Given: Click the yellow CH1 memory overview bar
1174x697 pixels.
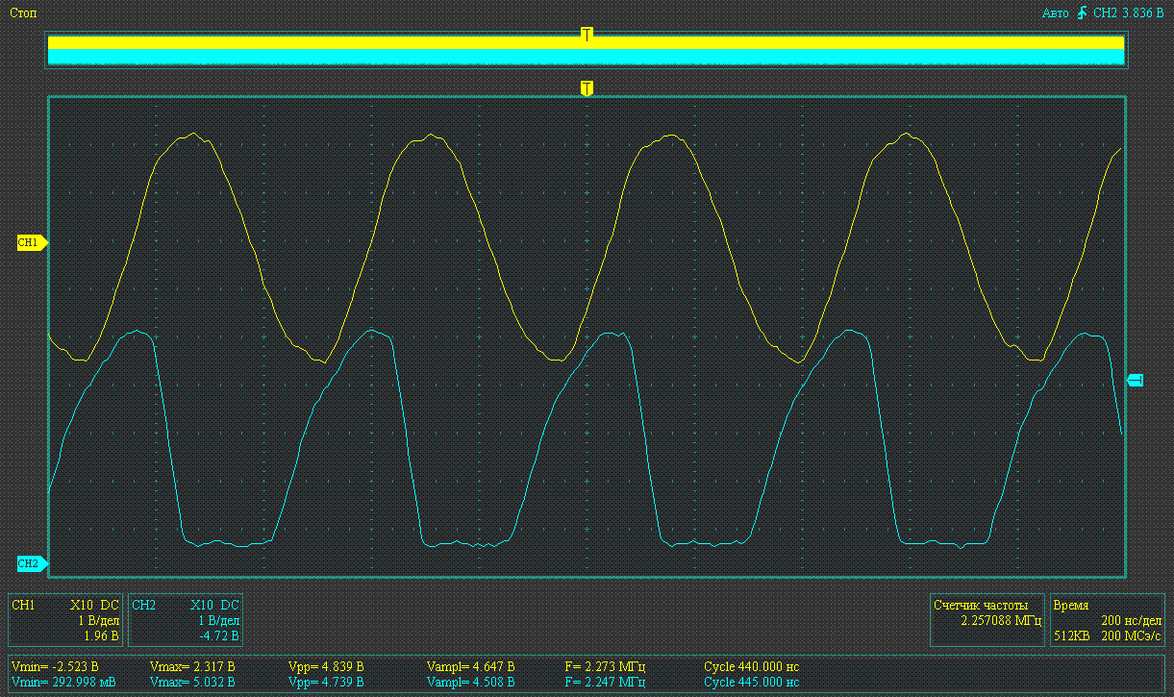Looking at the screenshot, I should tap(586, 43).
